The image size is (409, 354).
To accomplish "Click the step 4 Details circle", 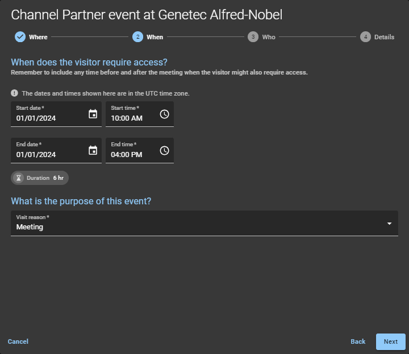I will pyautogui.click(x=366, y=37).
